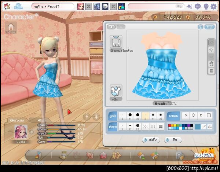Select the soft blurred brush size 11
The image size is (220, 172).
click(x=153, y=116)
